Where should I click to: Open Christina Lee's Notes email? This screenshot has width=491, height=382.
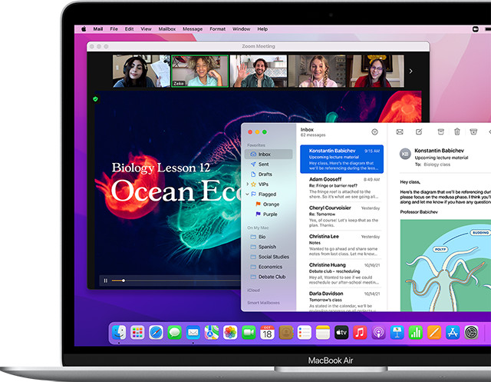coord(342,244)
